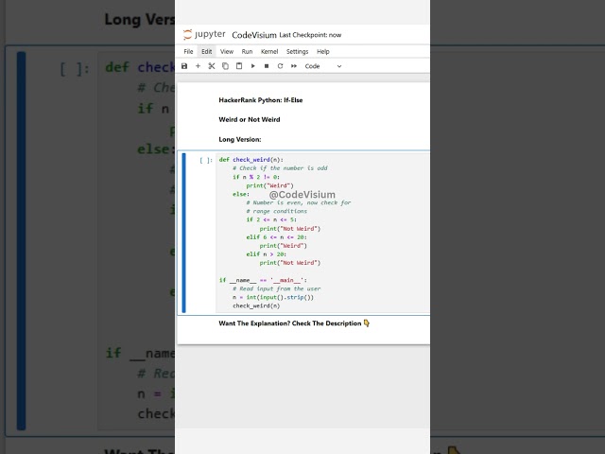Interrupt the kernel with stop icon
This screenshot has height=454, width=605.
267,66
